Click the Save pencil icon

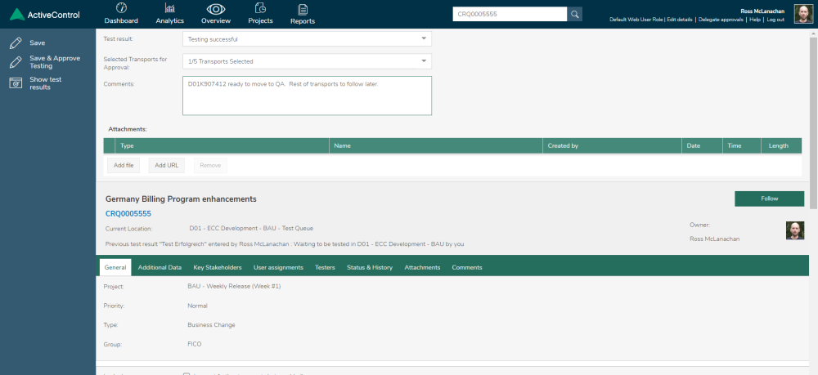point(16,42)
